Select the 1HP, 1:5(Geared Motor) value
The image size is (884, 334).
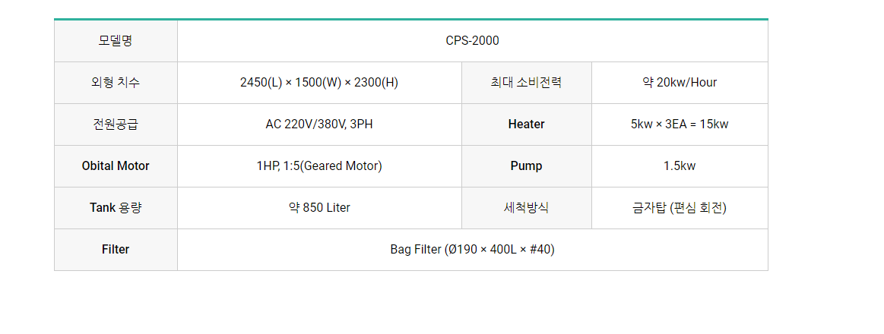tap(319, 166)
